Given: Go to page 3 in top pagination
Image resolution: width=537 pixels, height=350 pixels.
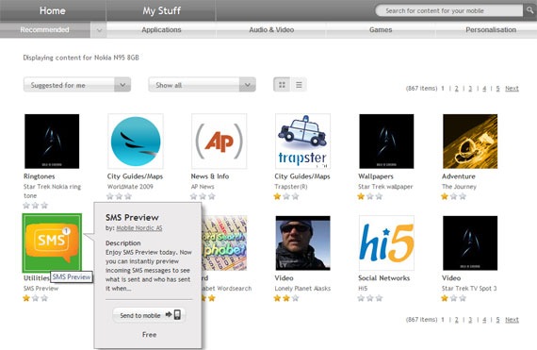Looking at the screenshot, I should point(470,89).
